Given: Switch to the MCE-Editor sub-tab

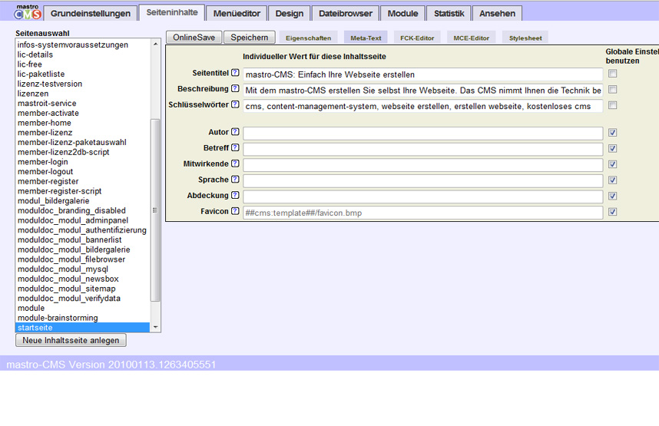Looking at the screenshot, I should point(471,38).
